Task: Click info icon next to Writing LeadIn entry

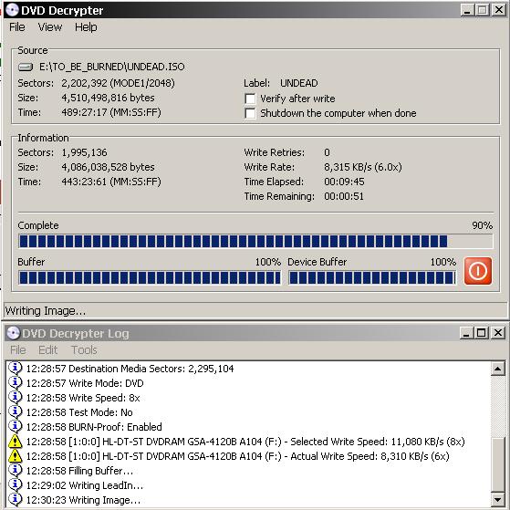Action: coord(15,485)
